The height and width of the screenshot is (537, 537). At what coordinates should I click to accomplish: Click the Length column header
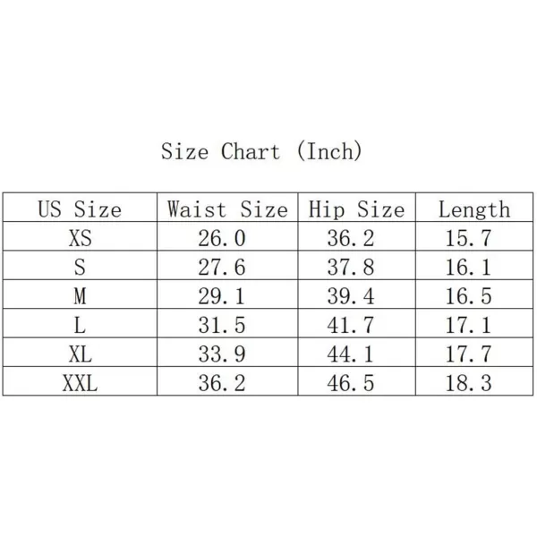coord(474,209)
